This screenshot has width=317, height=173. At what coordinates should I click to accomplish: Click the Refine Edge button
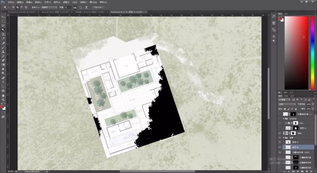click(x=98, y=7)
